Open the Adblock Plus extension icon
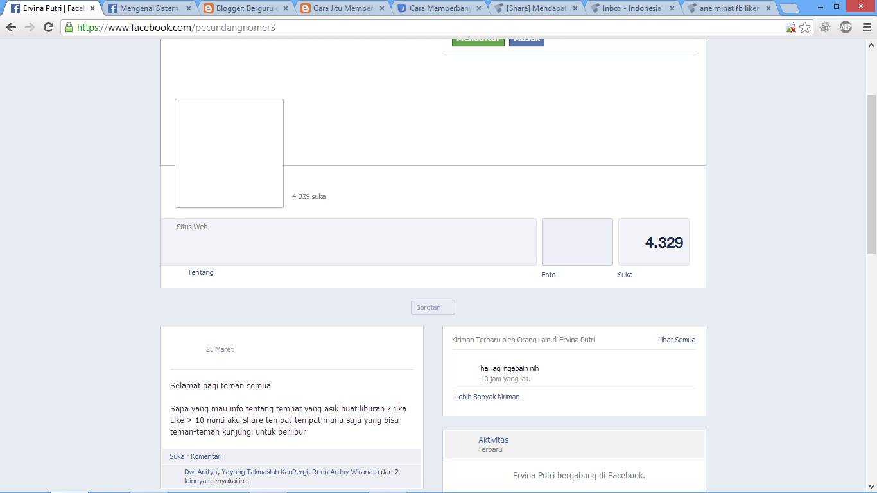877x493 pixels. click(846, 27)
